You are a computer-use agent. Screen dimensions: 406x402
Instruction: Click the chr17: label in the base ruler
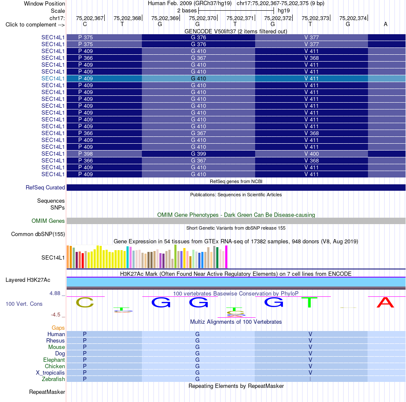coord(57,18)
